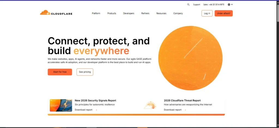The height and width of the screenshot is (128, 279).
Task: Click the orange Under attack? button
Action: pyautogui.click(x=223, y=13)
